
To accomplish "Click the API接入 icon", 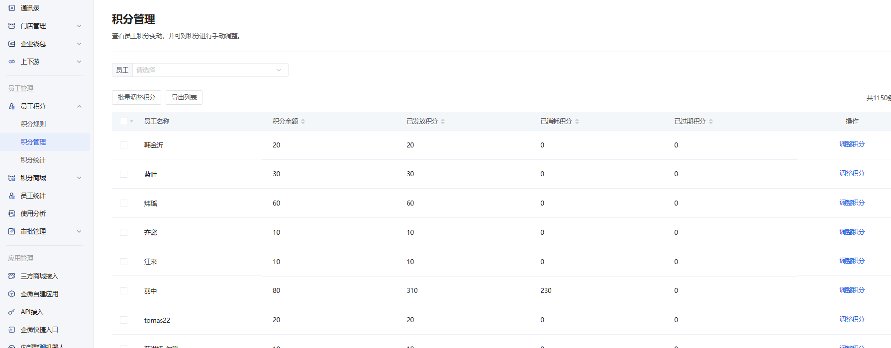I will coord(12,312).
